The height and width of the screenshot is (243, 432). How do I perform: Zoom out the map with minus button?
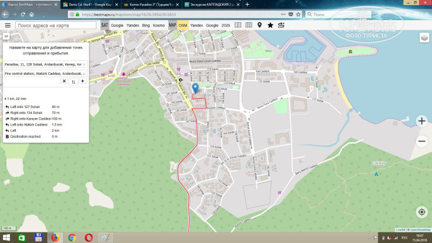[x=421, y=141]
